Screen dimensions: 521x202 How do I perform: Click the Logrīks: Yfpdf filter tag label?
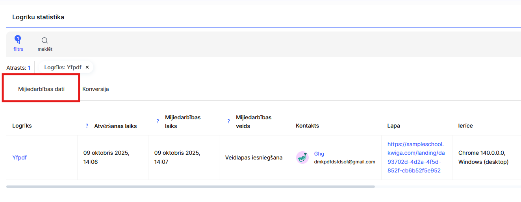click(63, 67)
